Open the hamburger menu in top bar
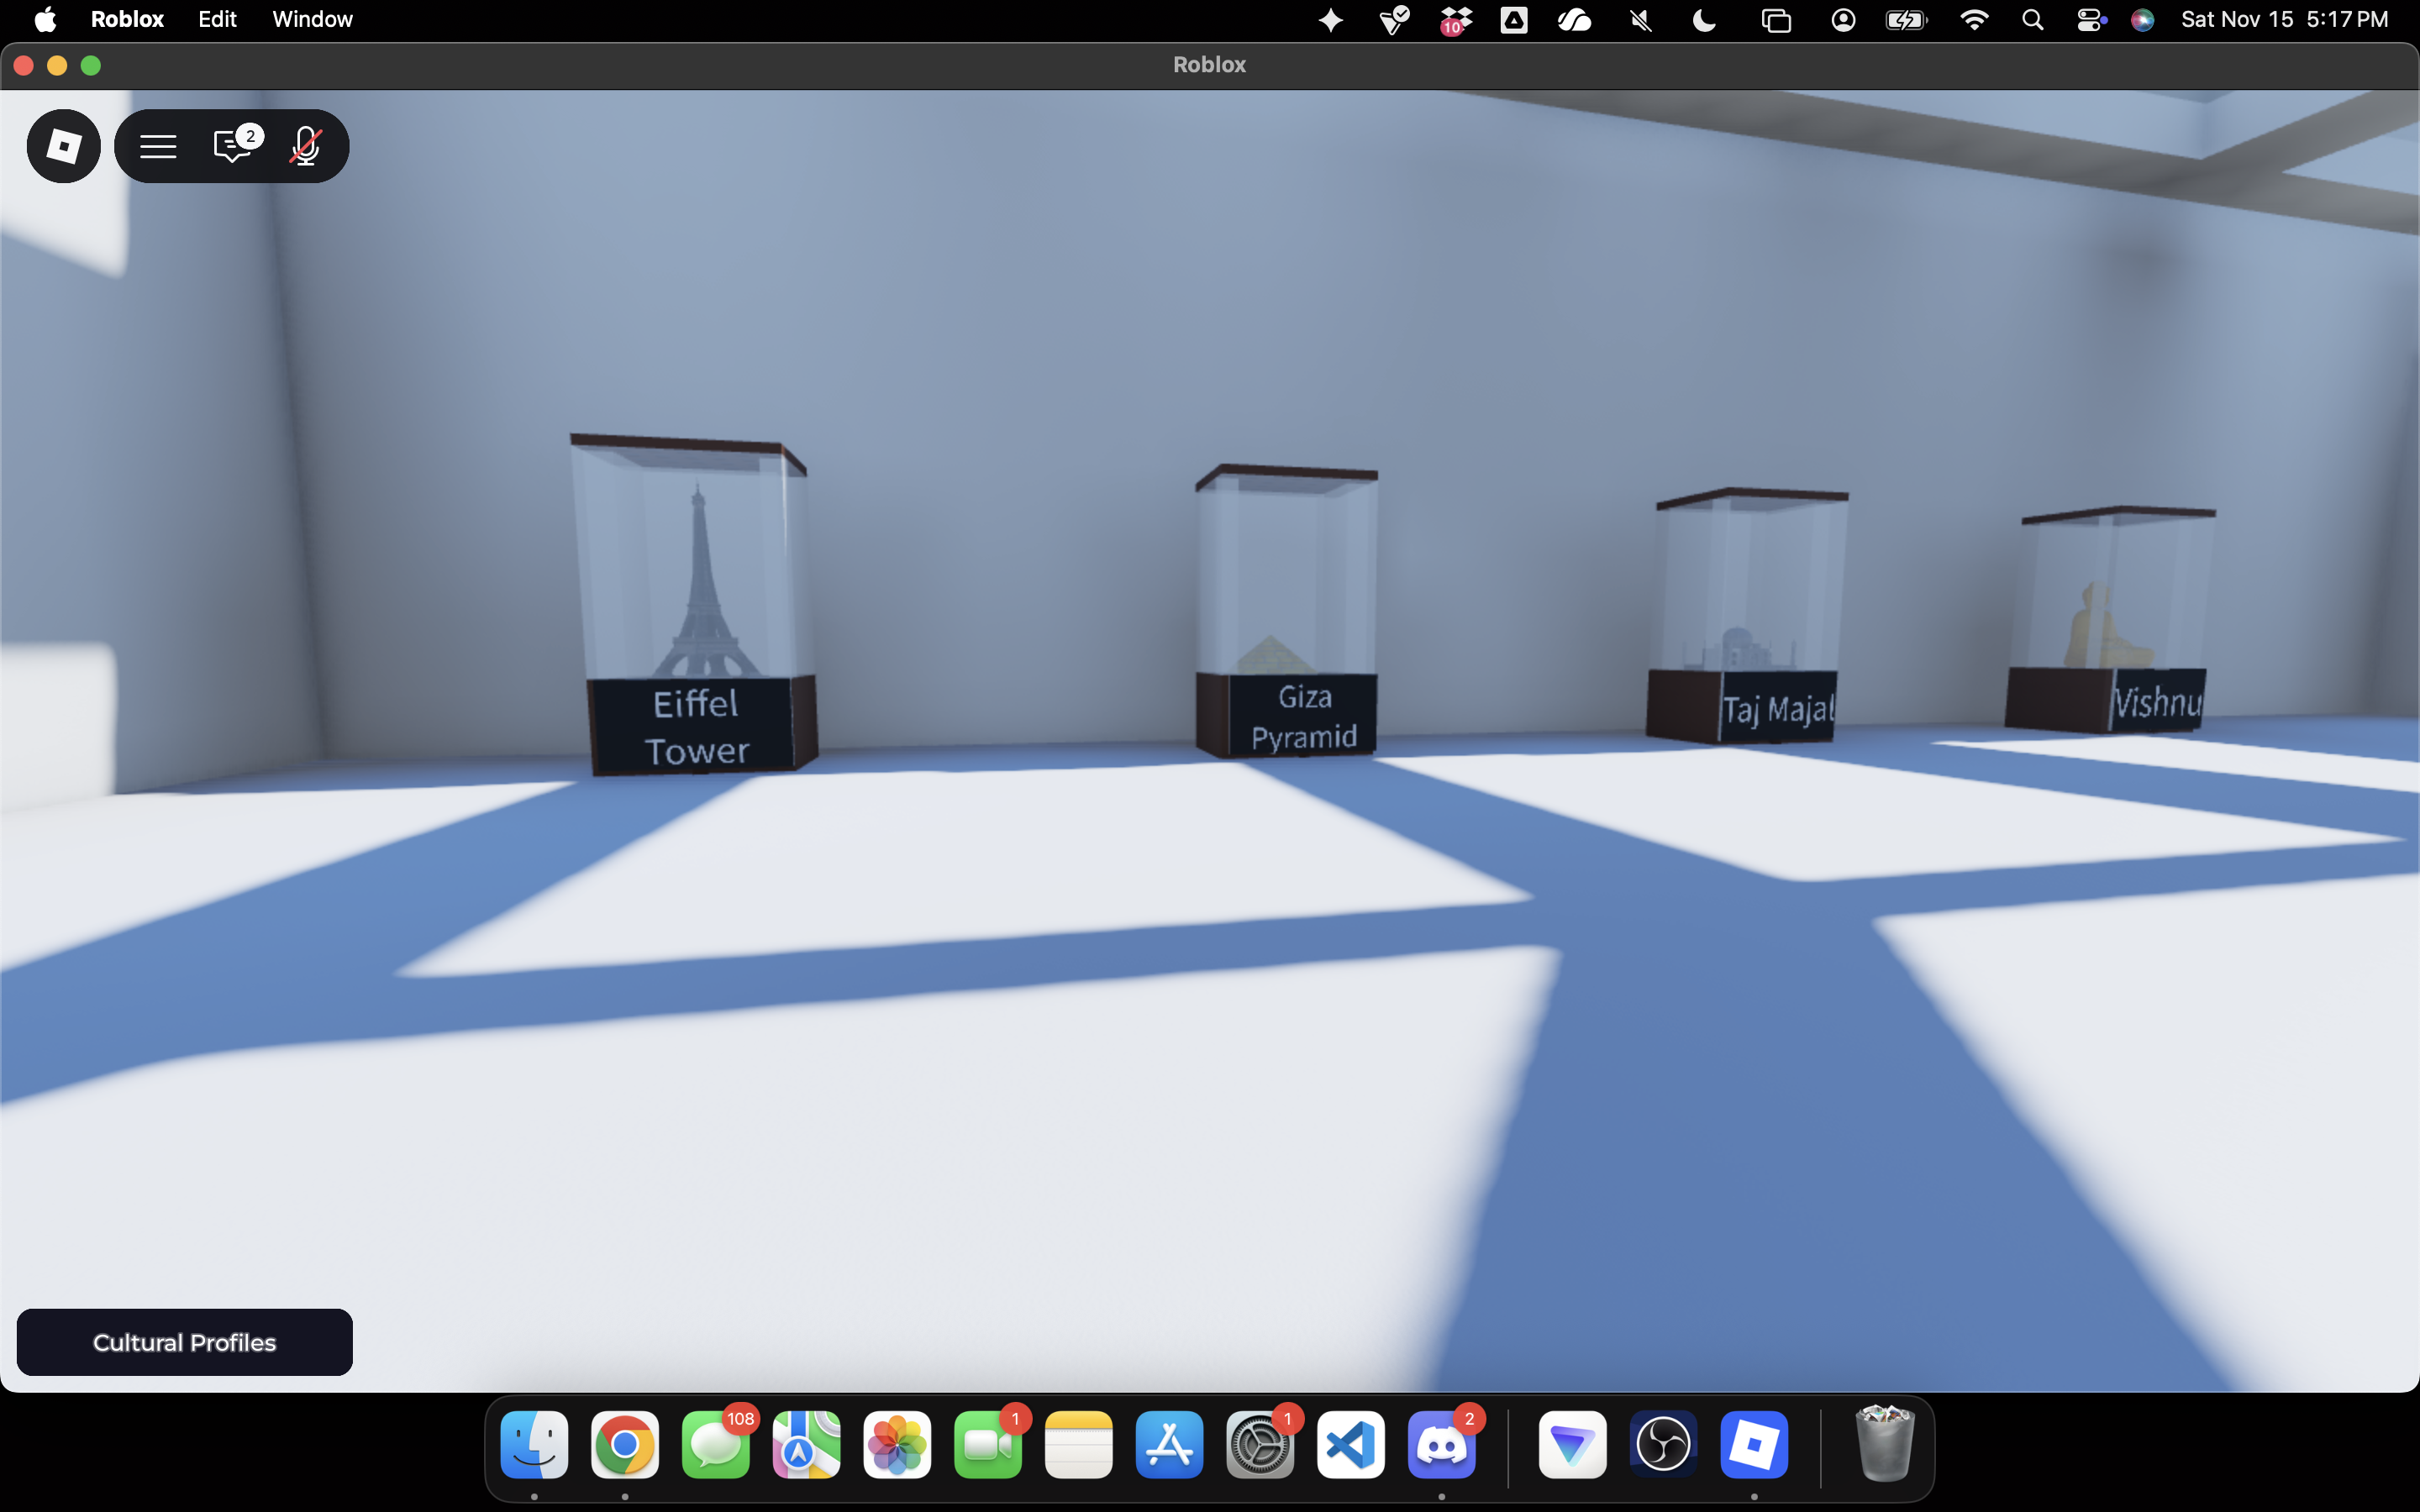 pyautogui.click(x=158, y=146)
